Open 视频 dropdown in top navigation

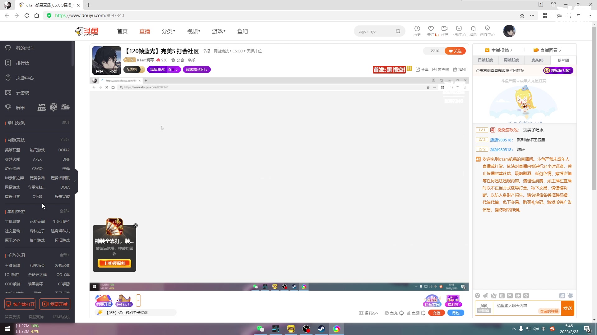[193, 31]
